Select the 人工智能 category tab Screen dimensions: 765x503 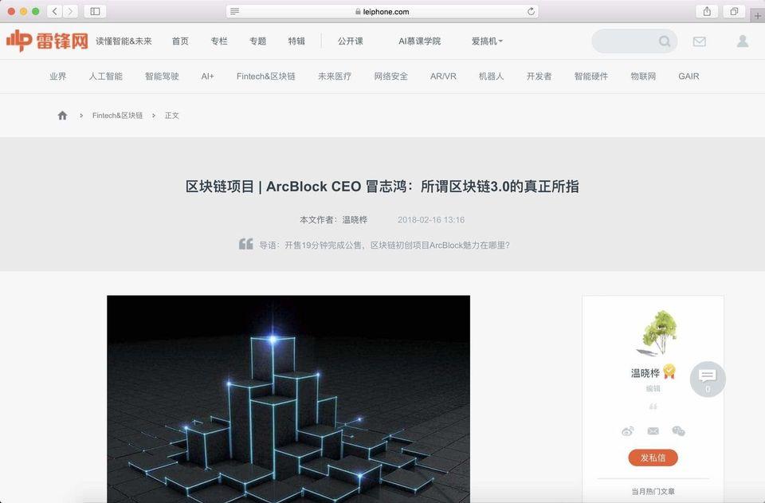(105, 76)
